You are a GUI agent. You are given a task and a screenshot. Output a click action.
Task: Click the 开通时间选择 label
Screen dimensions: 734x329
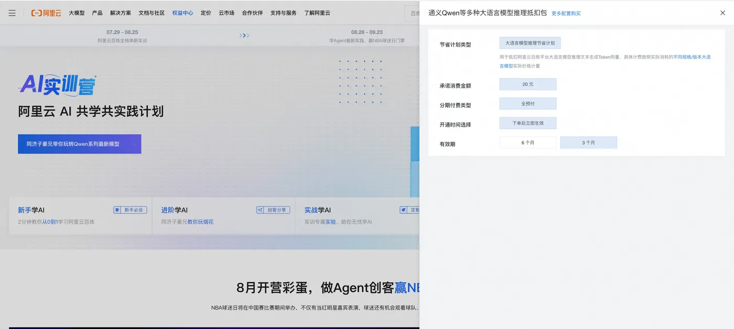(455, 125)
